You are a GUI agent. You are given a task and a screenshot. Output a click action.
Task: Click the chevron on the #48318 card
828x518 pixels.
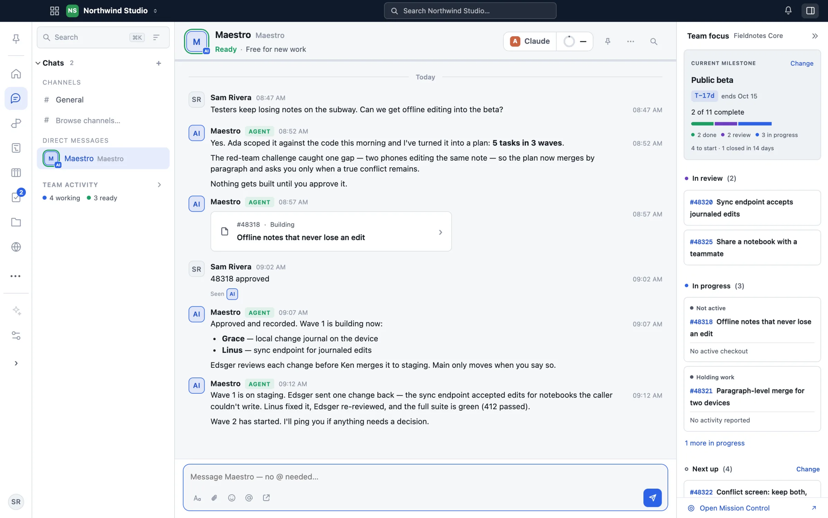tap(440, 232)
